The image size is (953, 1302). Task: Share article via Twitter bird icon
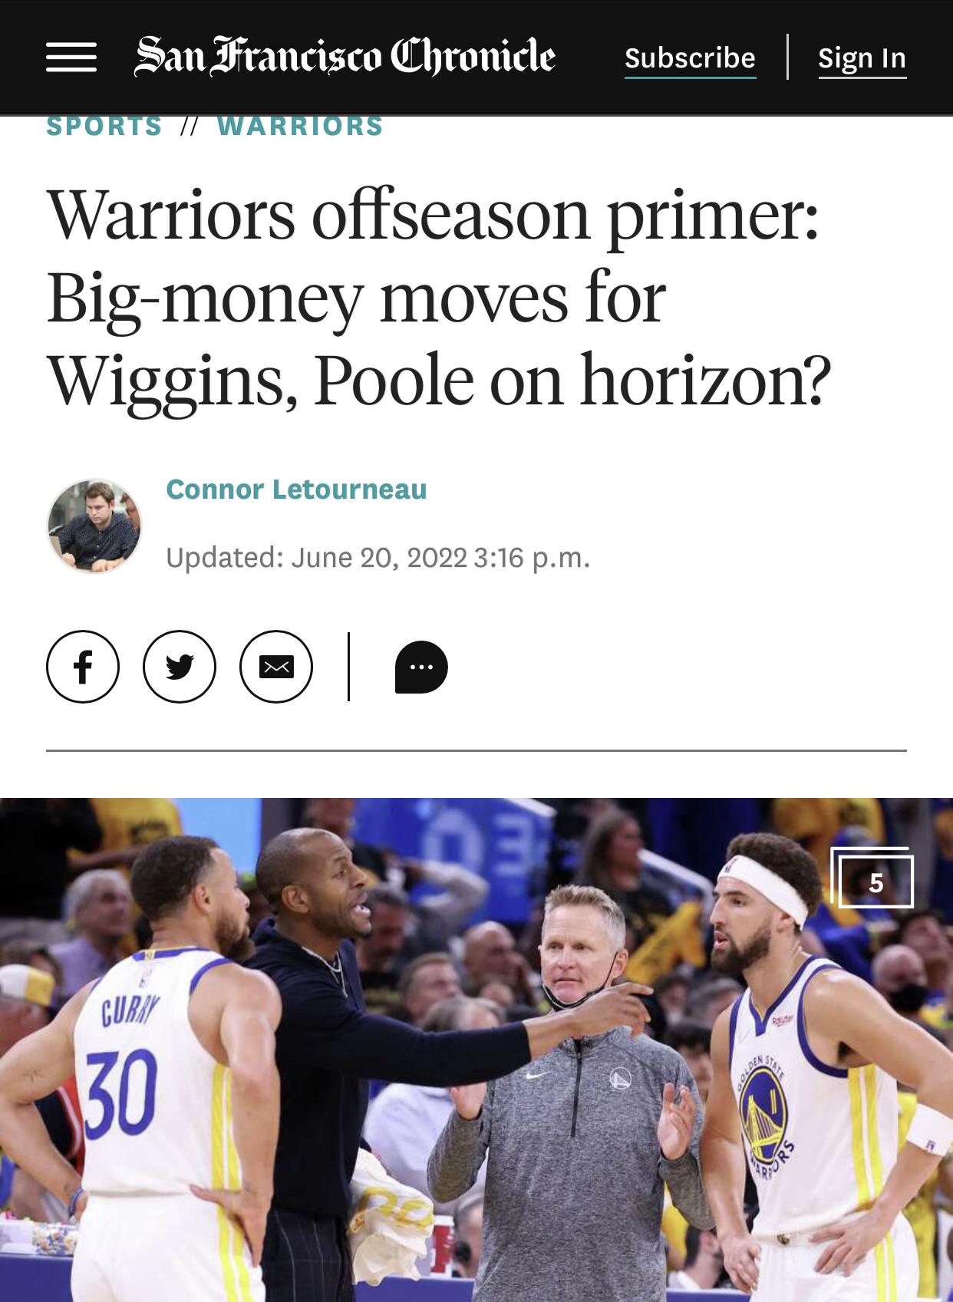coord(180,666)
